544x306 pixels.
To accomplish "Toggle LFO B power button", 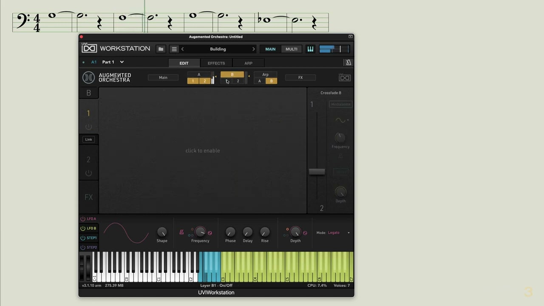I will pyautogui.click(x=83, y=228).
